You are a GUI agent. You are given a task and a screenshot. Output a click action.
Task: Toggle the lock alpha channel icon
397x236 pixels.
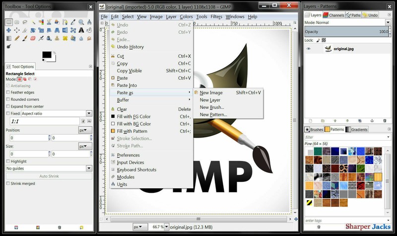[x=324, y=40]
